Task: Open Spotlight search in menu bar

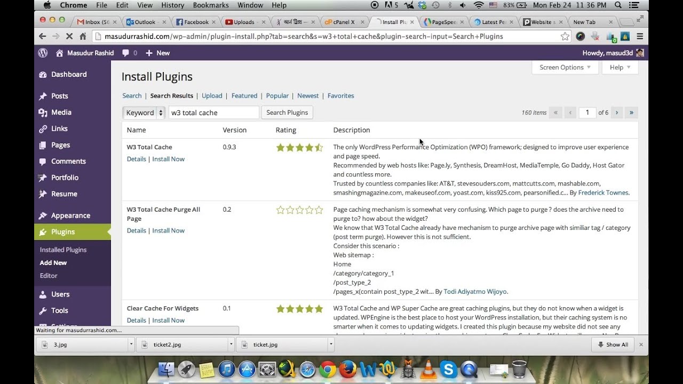Action: pyautogui.click(x=618, y=5)
